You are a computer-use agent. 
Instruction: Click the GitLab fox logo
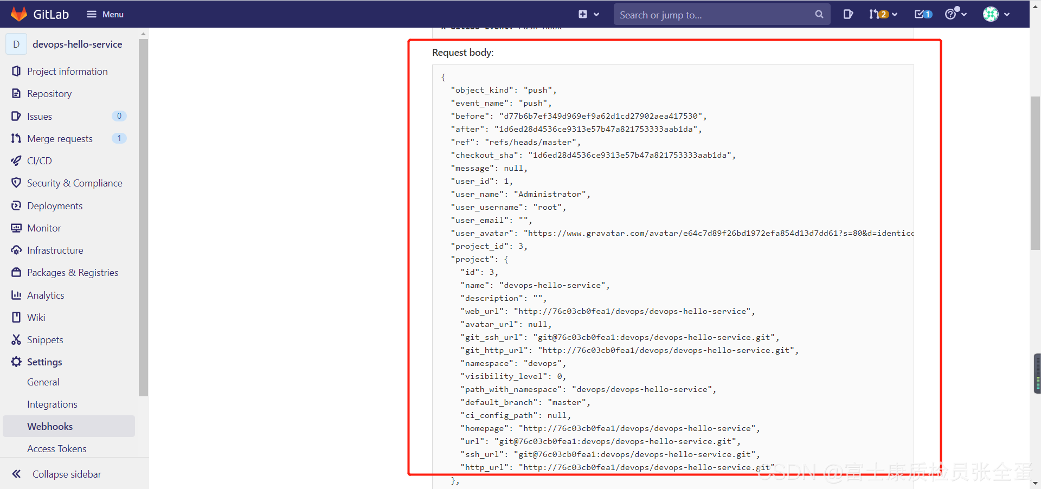(x=19, y=14)
